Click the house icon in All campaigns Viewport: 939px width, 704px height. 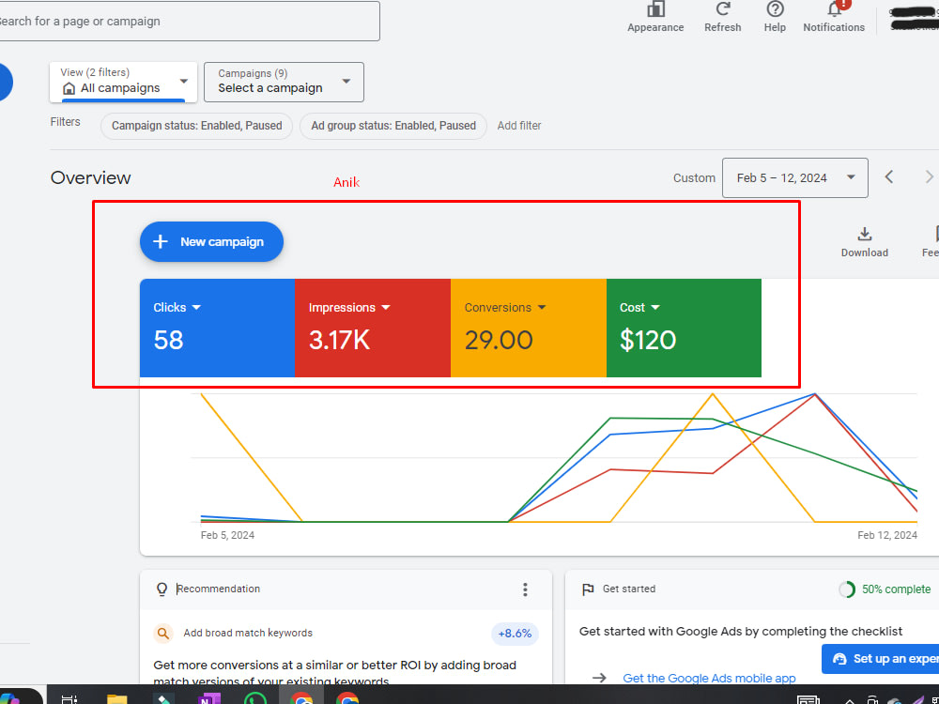(69, 88)
